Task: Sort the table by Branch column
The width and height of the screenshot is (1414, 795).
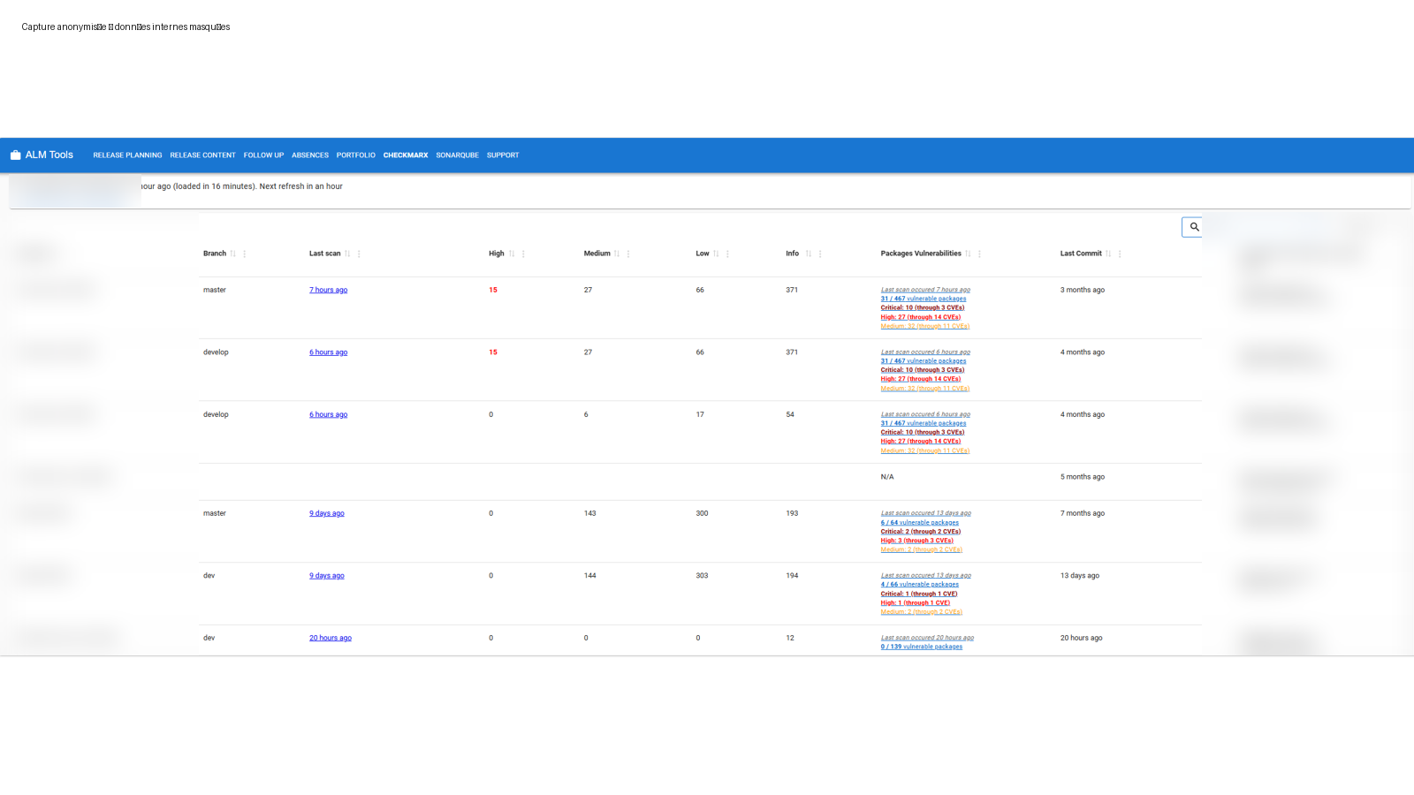Action: (x=233, y=254)
